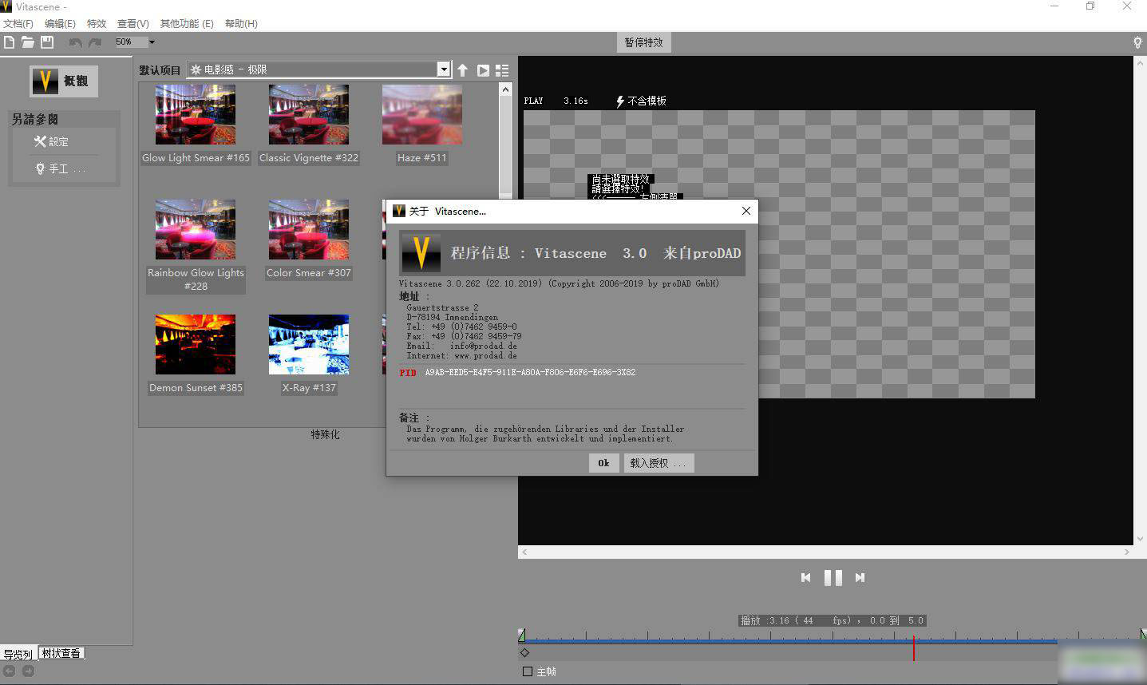Switch to the 树状查看 tab
The width and height of the screenshot is (1147, 685).
click(61, 653)
